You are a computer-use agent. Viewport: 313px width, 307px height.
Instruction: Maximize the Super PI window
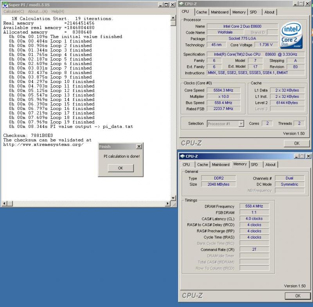tap(166, 5)
